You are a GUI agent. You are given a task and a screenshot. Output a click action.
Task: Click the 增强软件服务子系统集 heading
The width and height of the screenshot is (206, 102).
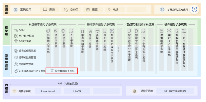click(140, 24)
